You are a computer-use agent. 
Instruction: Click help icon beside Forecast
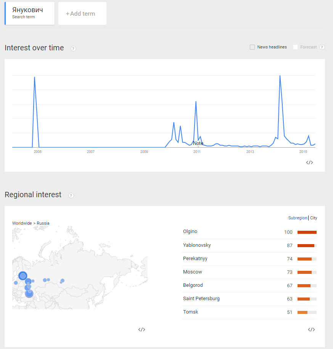pyautogui.click(x=322, y=47)
